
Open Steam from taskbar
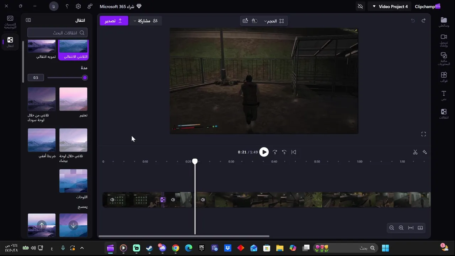point(150,248)
